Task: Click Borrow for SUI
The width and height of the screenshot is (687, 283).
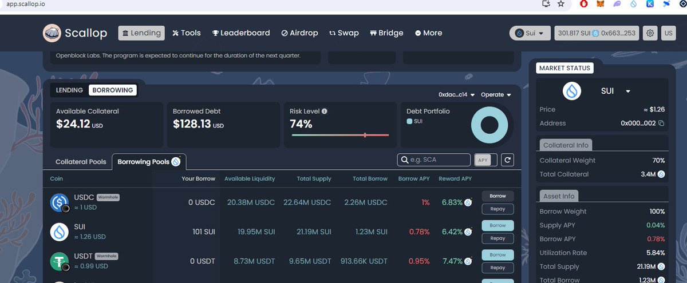Action: (x=498, y=225)
